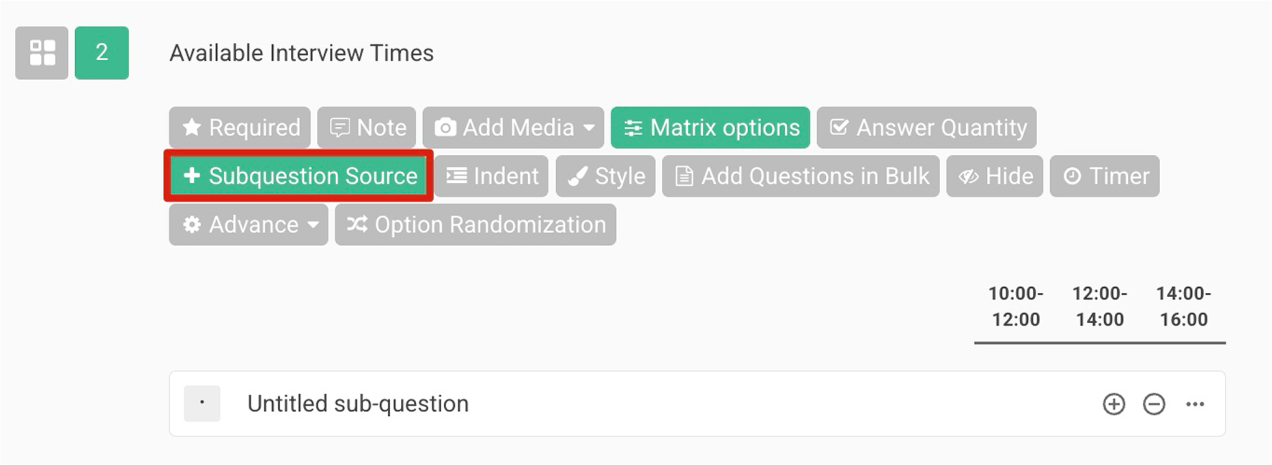Screen dimensions: 1272x465
Task: Select the Required star icon
Action: (x=193, y=127)
